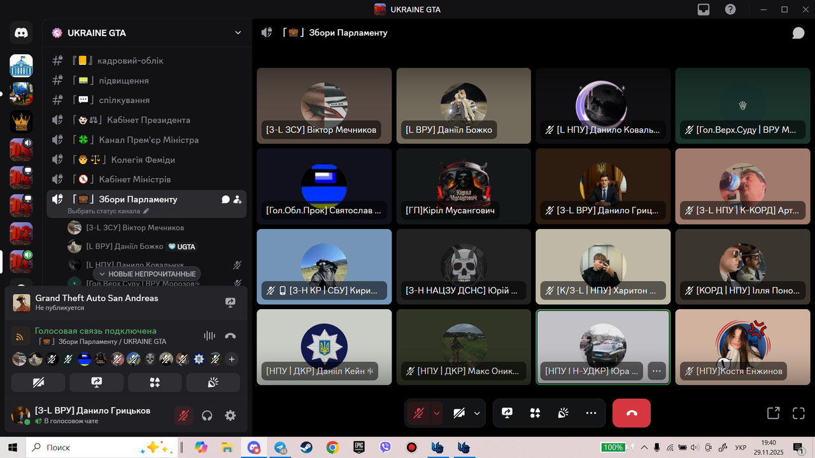Open the parliament building server icon

21,66
